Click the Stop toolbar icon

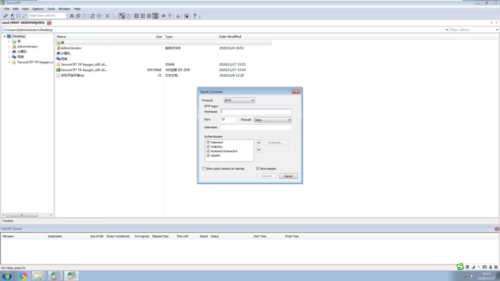99,16
